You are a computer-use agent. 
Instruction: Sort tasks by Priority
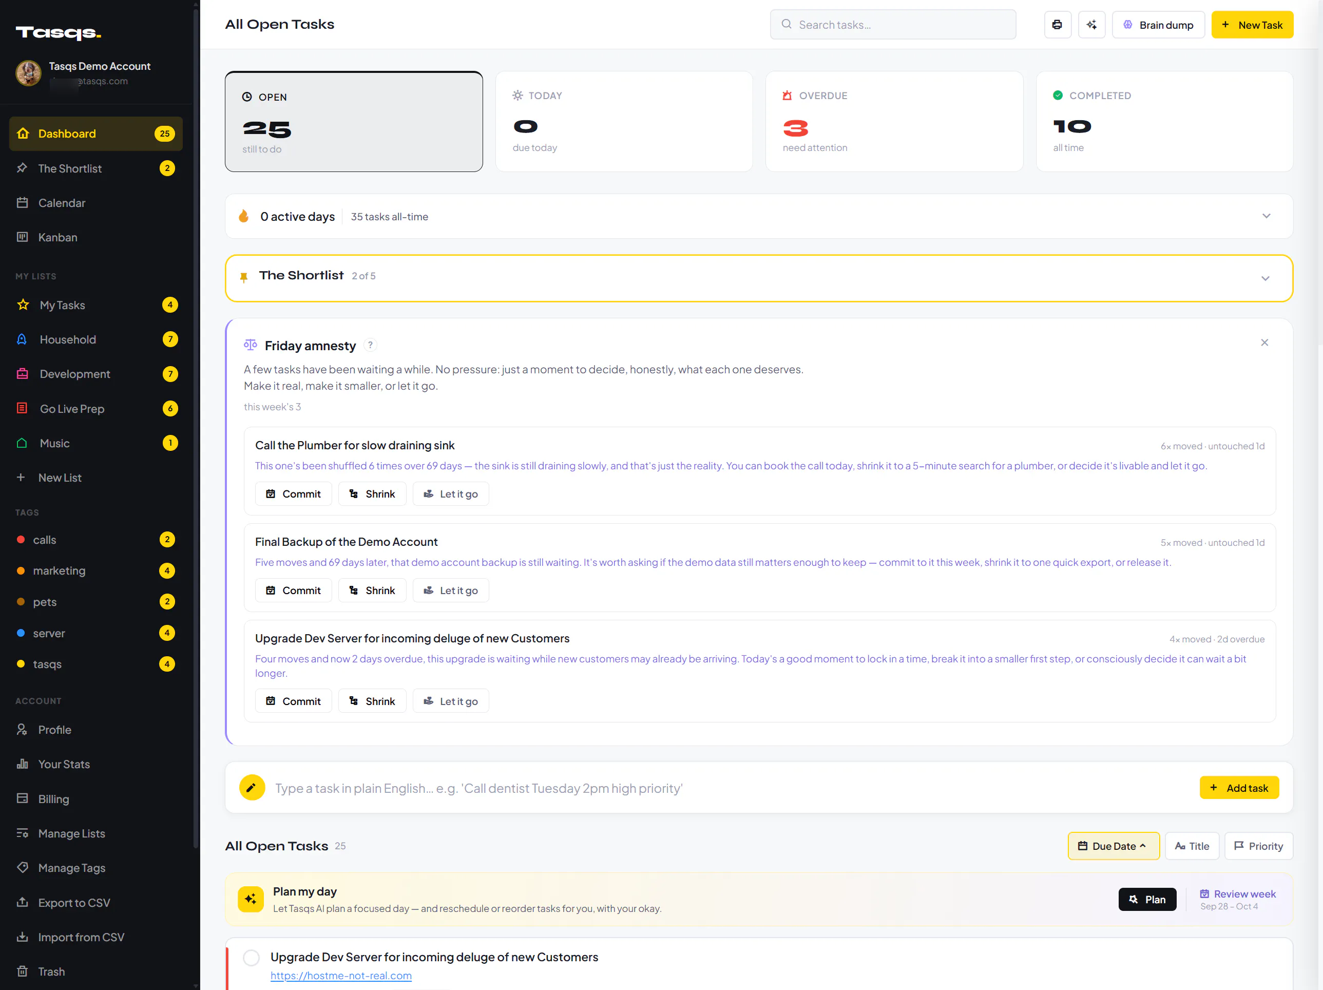coord(1258,846)
